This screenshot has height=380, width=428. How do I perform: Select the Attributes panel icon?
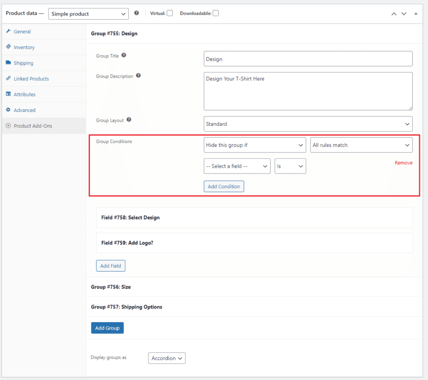click(8, 94)
